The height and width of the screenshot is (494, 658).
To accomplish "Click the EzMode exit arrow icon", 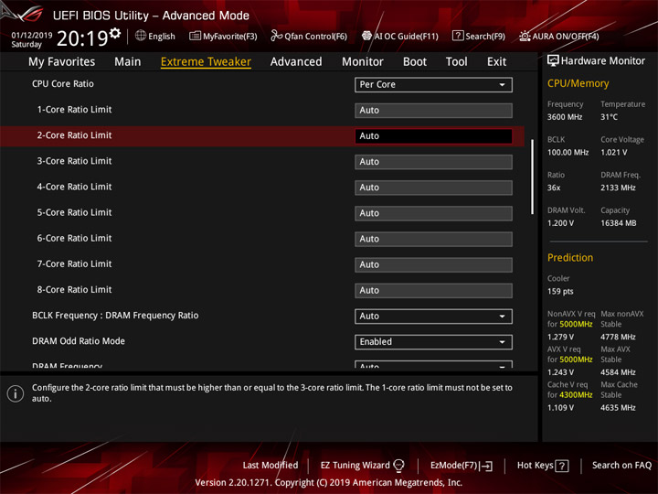I will point(486,466).
